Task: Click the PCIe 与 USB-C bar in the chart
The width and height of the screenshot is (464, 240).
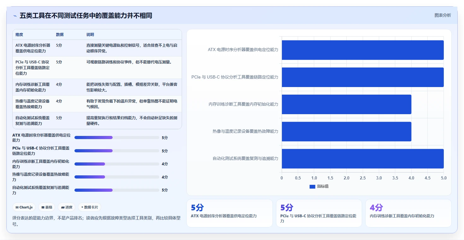Action: 363,77
